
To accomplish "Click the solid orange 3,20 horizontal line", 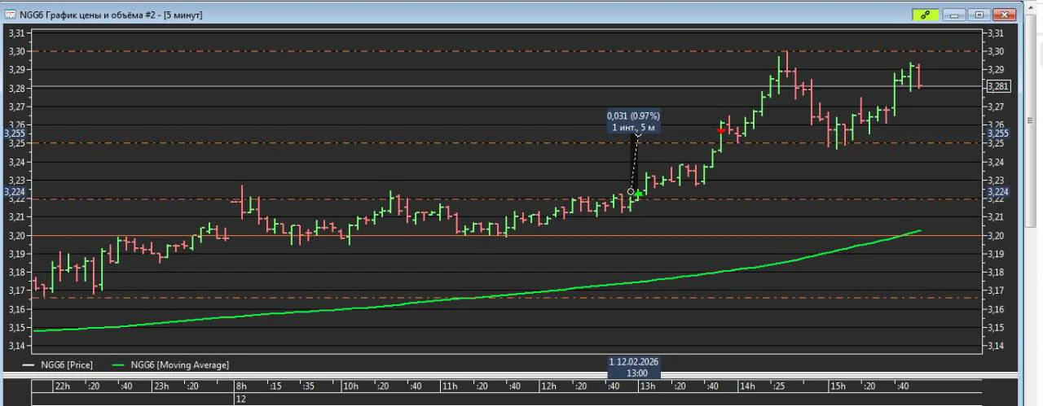I will [x=505, y=236].
